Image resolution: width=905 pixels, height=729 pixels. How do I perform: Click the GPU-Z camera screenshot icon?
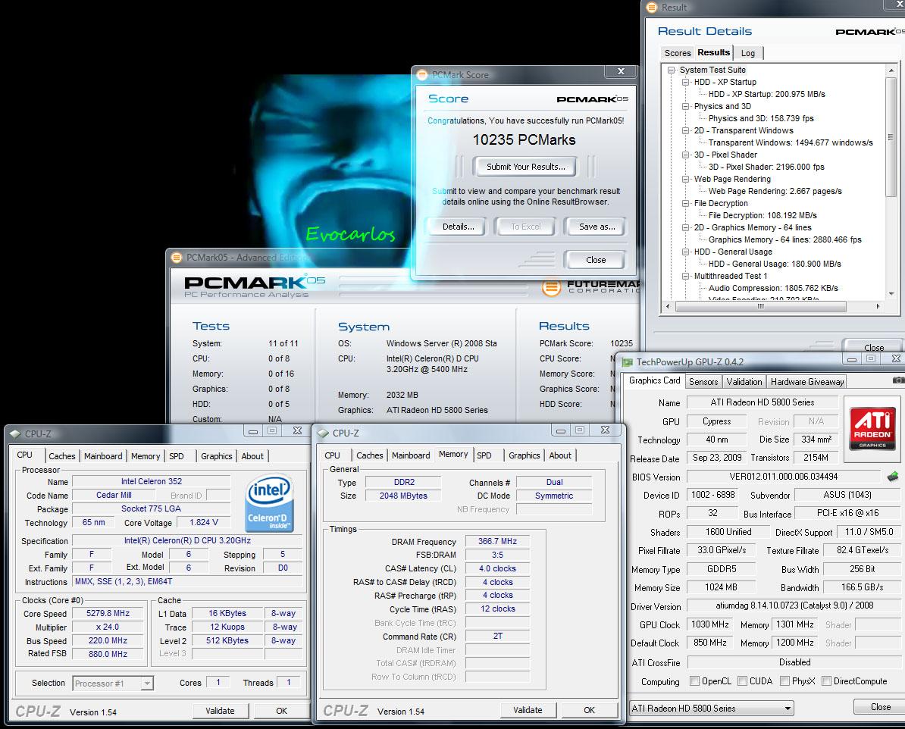(899, 380)
